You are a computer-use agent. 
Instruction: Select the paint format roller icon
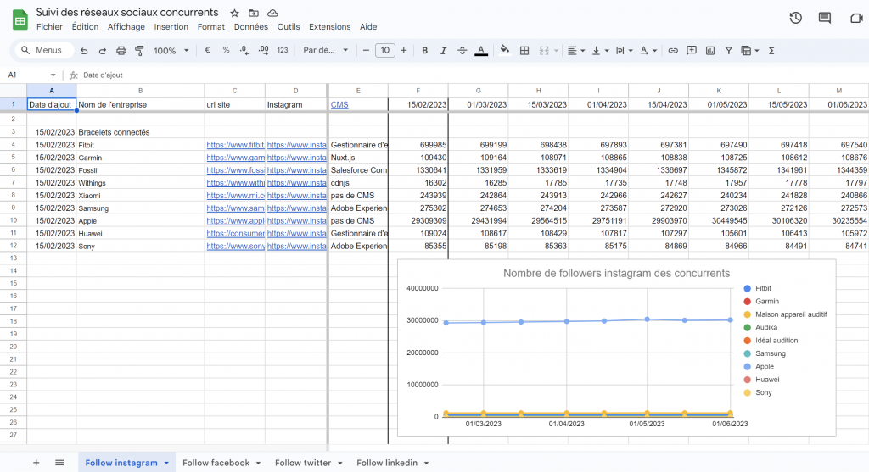(x=139, y=51)
